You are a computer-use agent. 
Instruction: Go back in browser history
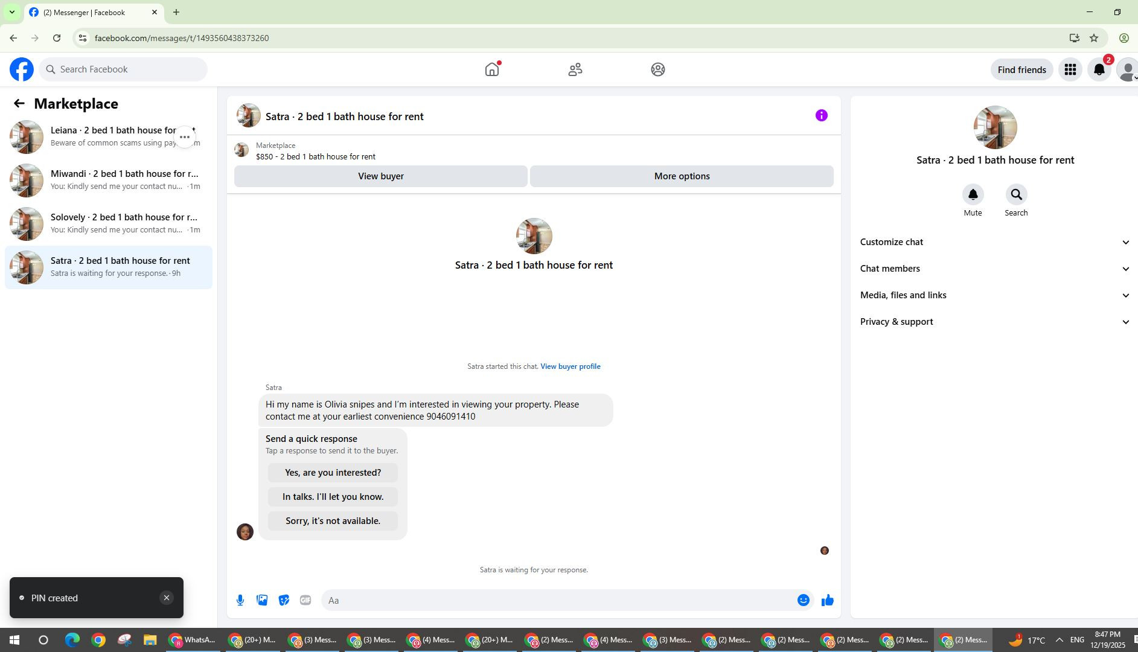13,38
